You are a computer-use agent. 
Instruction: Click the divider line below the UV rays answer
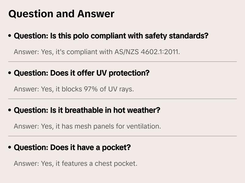pyautogui.click(x=123, y=99)
